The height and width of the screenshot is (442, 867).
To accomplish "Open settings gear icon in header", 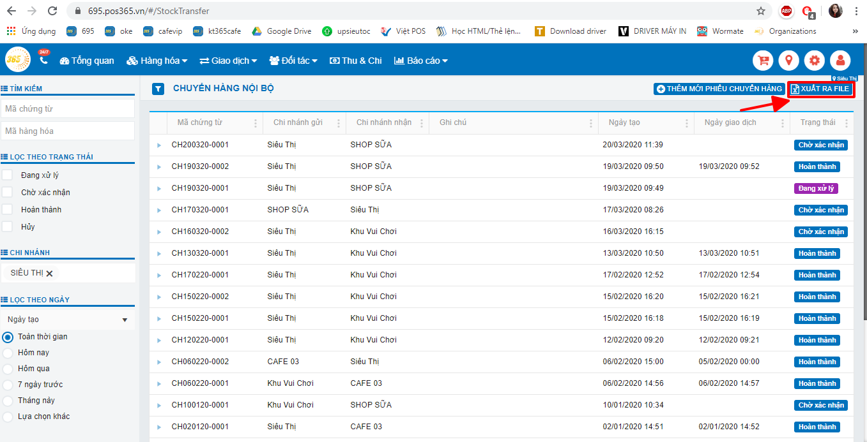I will click(x=815, y=61).
